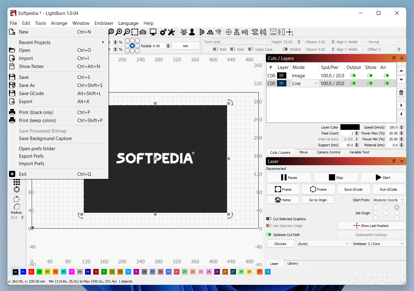Toggle the Italic text switch
This screenshot has width=414, height=291.
pyautogui.click(x=233, y=49)
